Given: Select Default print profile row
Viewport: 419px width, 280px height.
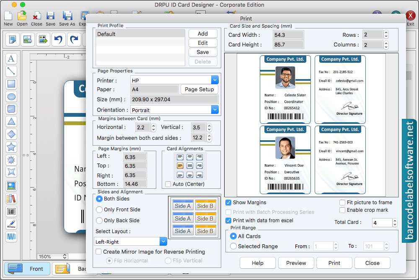Looking at the screenshot, I should (140, 34).
